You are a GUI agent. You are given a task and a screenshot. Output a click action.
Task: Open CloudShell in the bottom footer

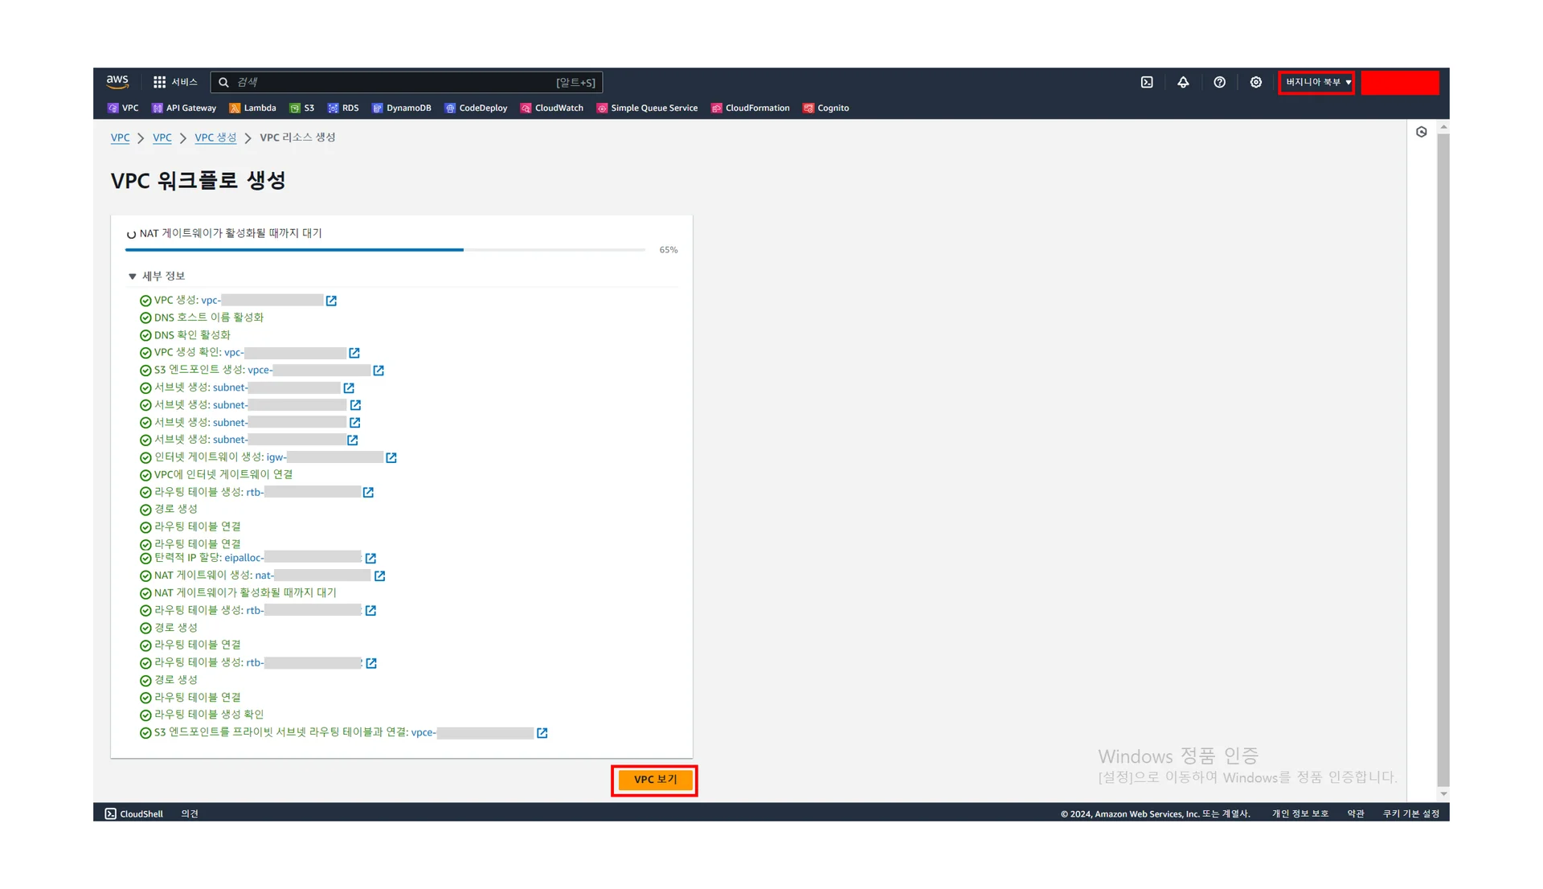[134, 813]
